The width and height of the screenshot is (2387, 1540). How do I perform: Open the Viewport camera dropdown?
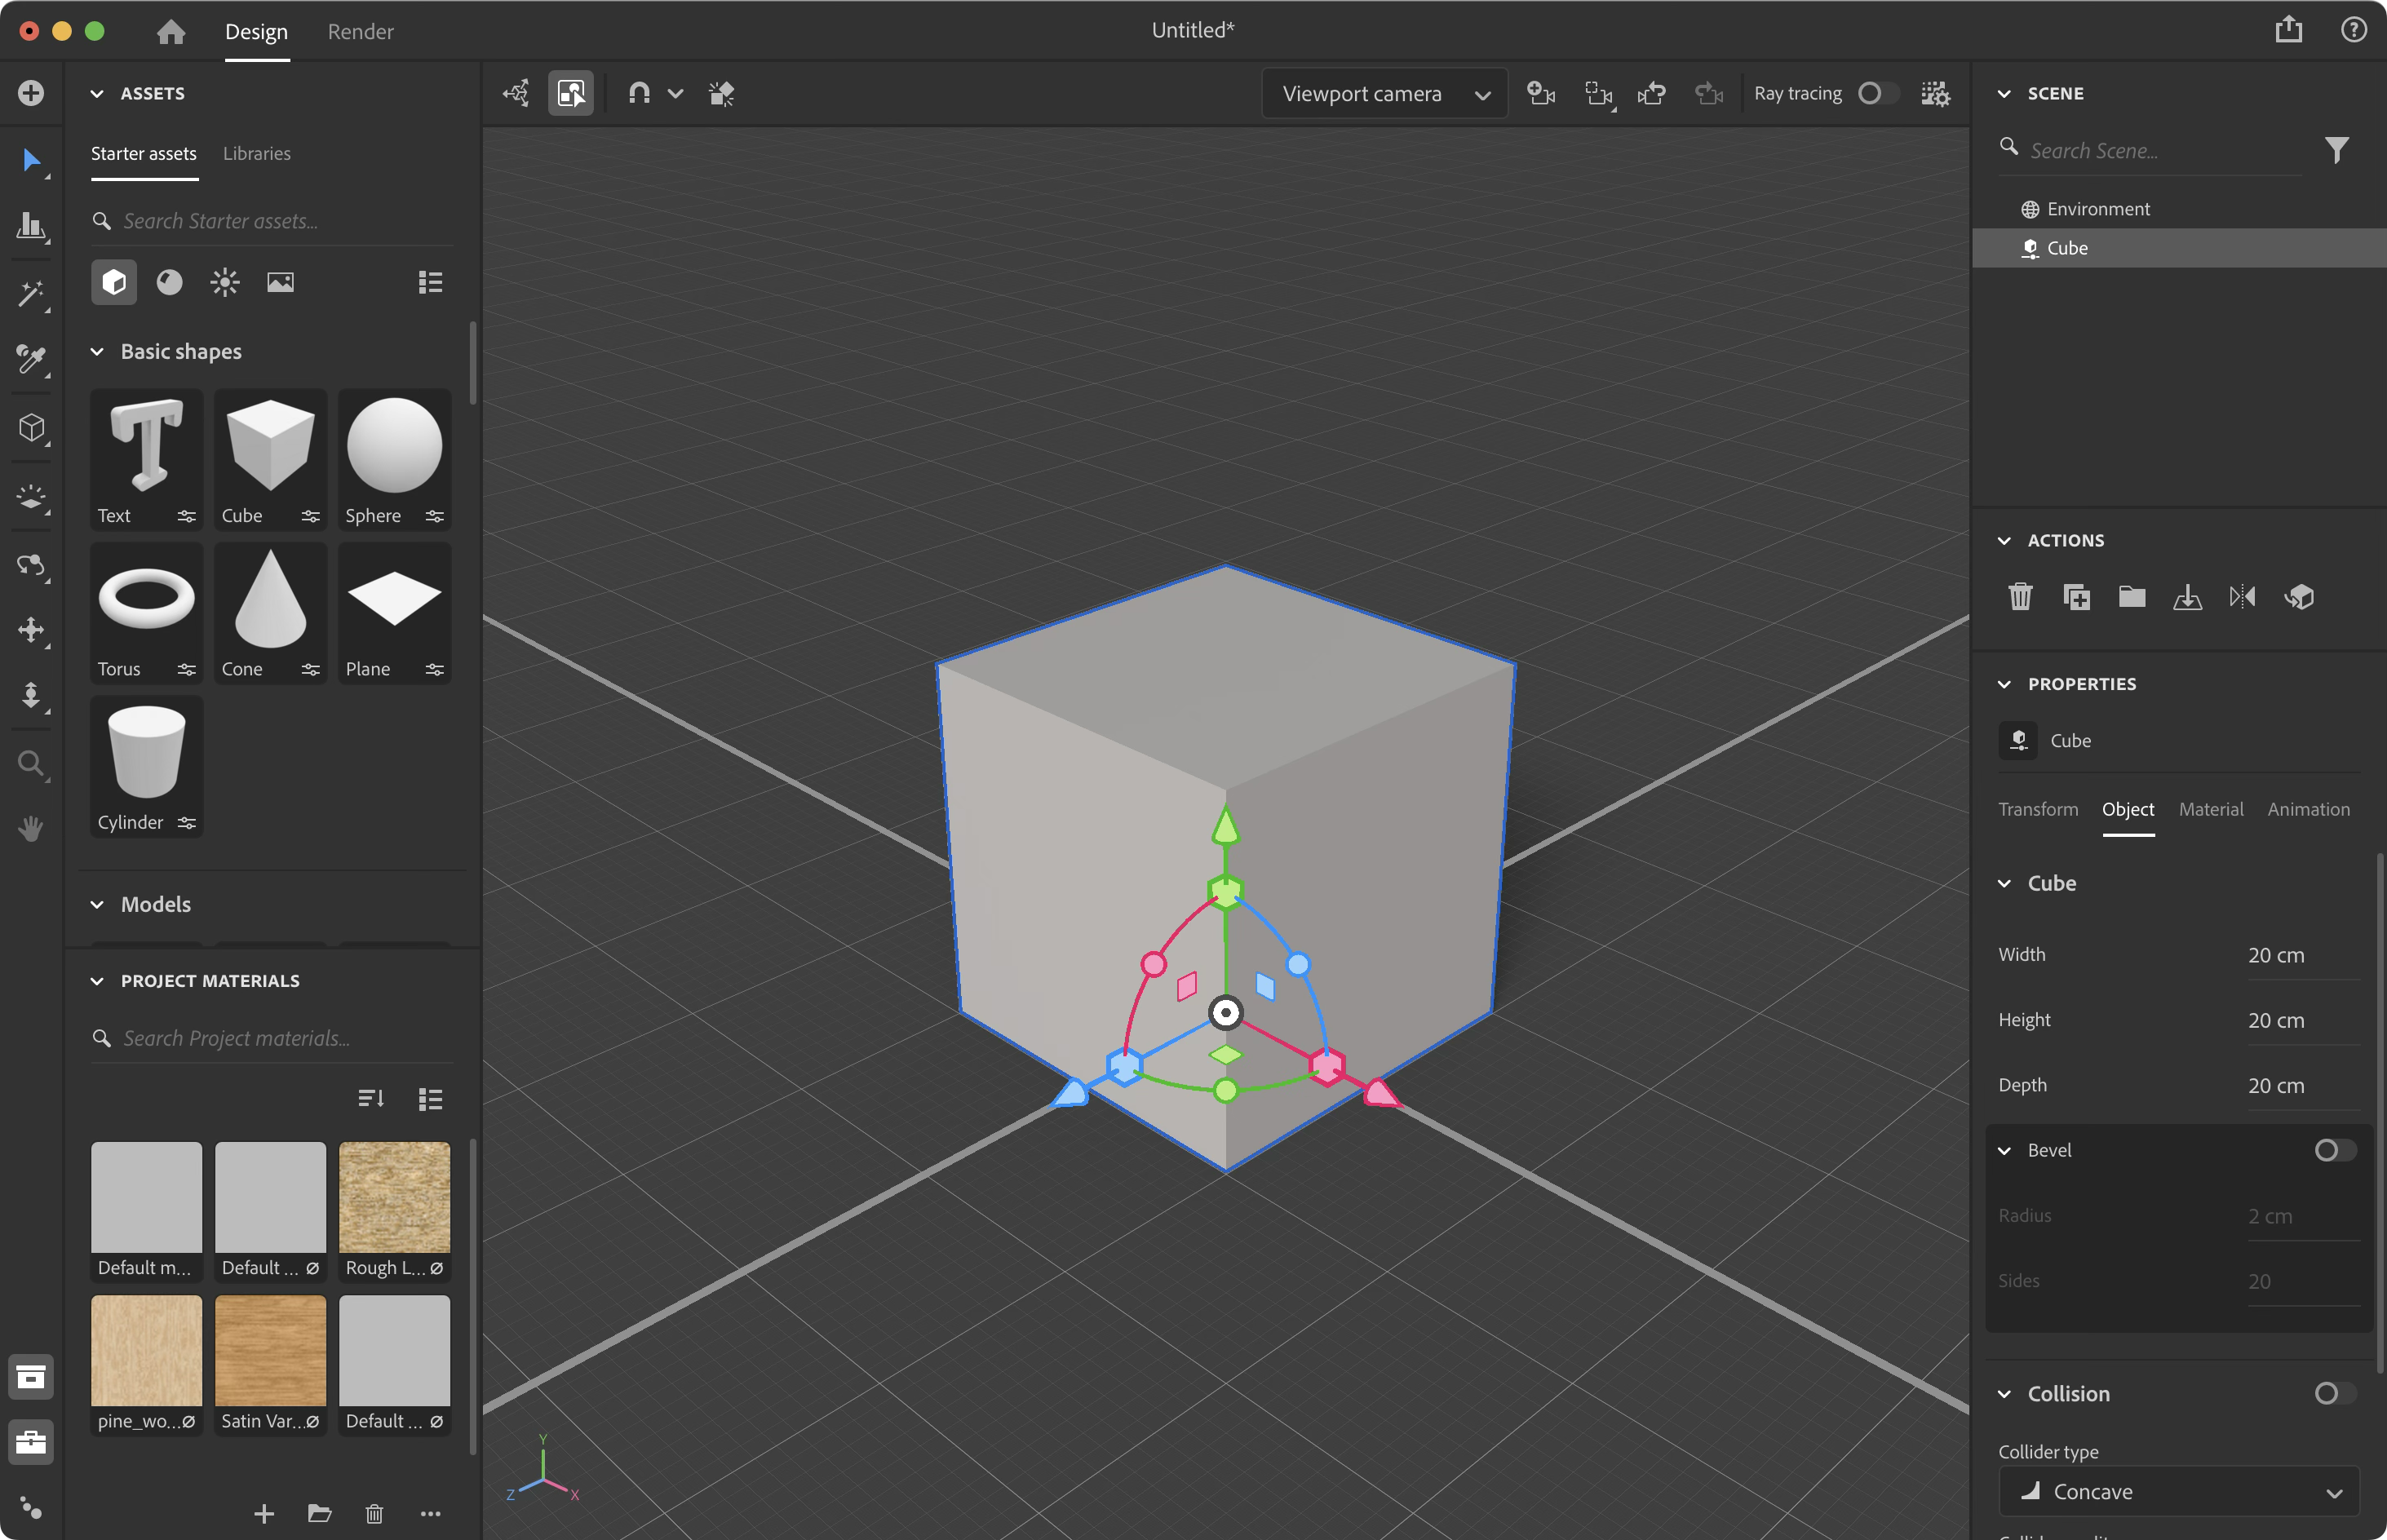click(x=1384, y=94)
